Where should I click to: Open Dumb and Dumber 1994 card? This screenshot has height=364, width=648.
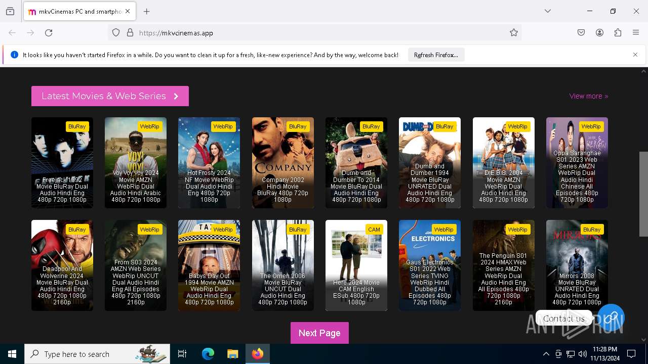(430, 163)
